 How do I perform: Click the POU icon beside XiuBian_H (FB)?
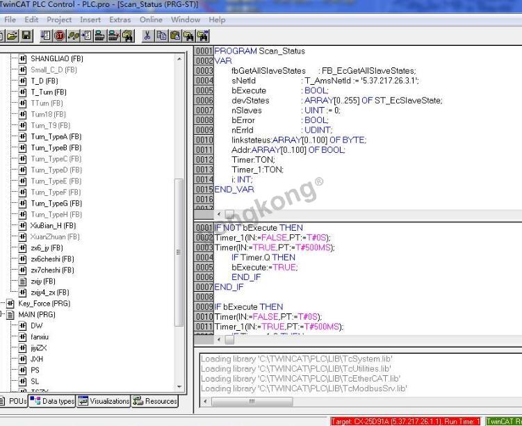click(23, 226)
